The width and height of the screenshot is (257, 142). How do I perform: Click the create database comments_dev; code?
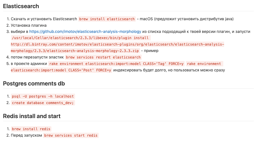point(43,103)
